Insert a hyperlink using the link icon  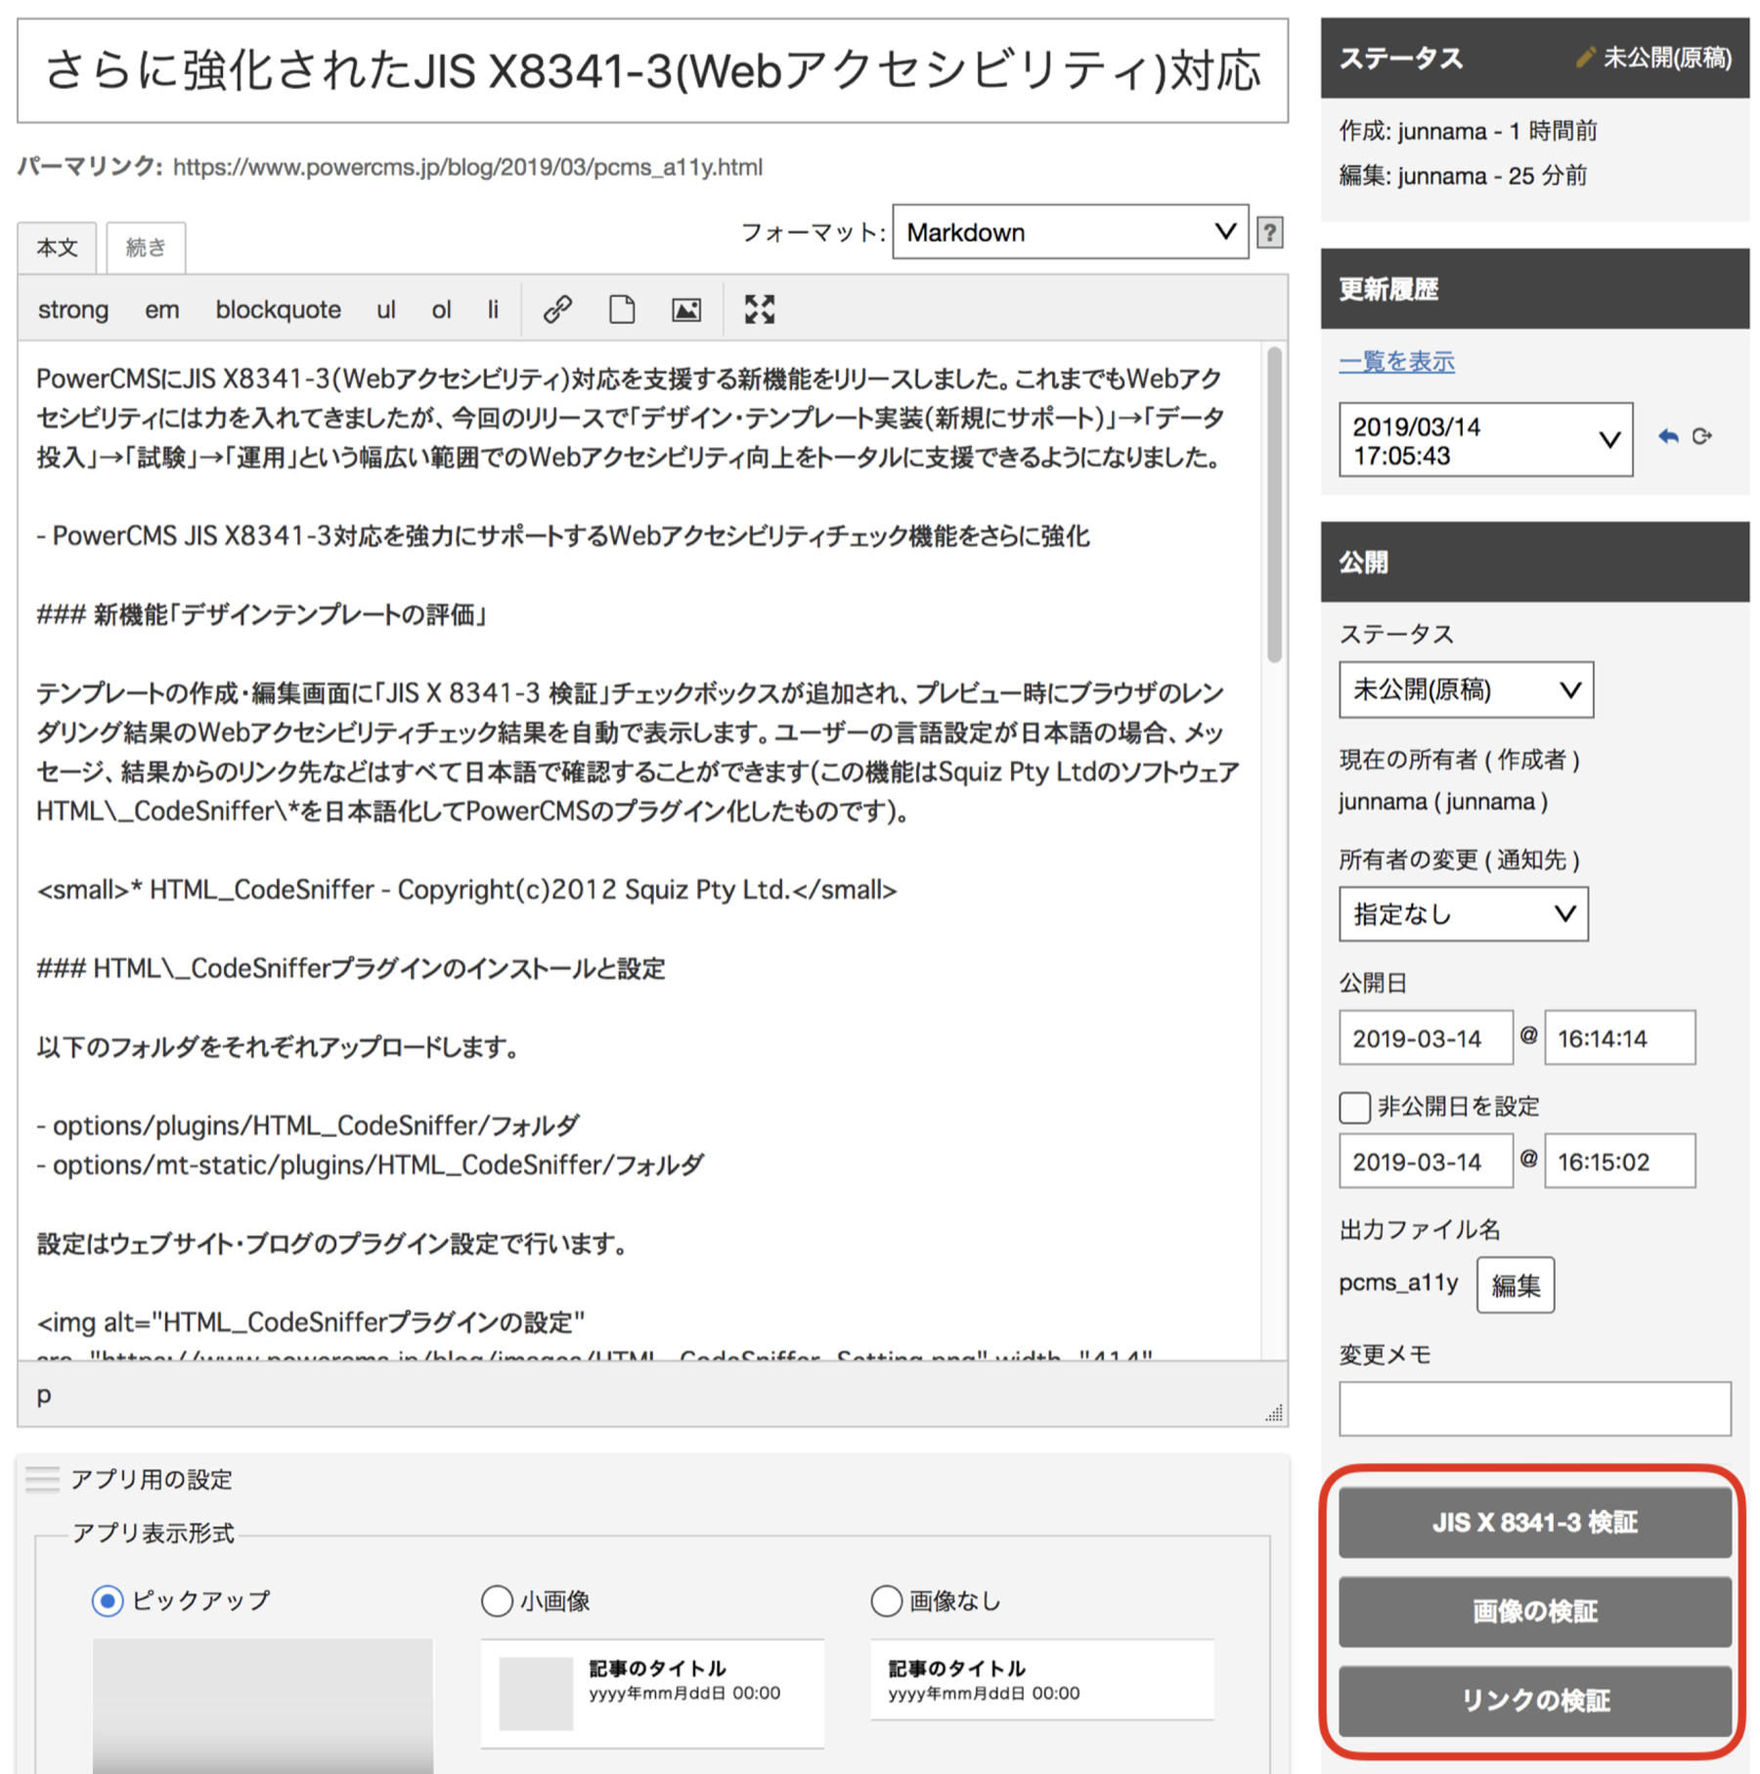555,309
